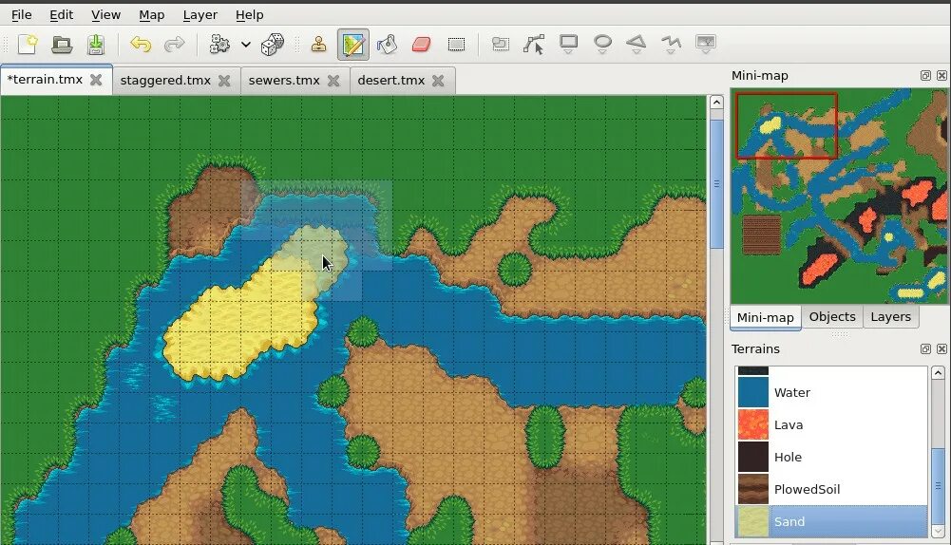Close the terrain.tmx tab

click(x=96, y=80)
